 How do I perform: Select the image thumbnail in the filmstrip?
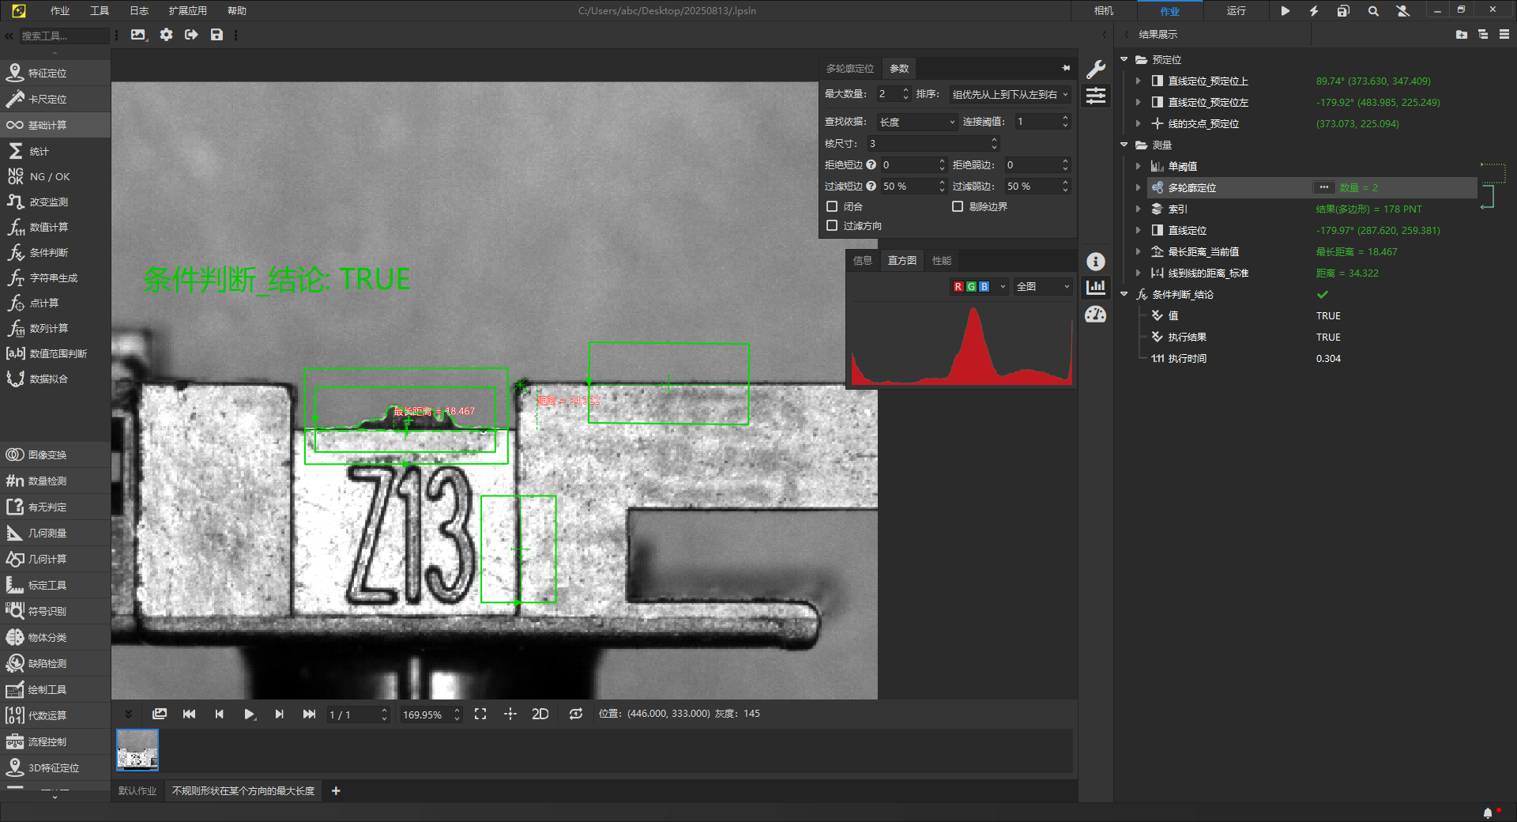[x=137, y=749]
